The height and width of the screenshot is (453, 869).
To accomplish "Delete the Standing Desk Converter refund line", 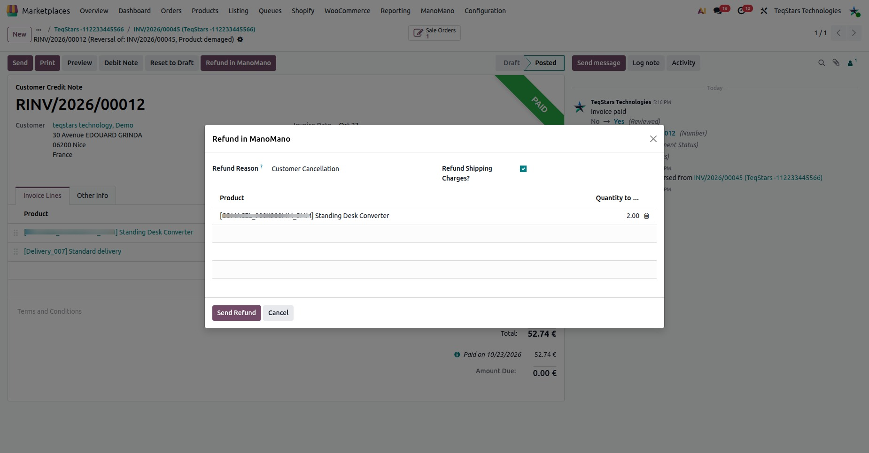I will tap(646, 216).
